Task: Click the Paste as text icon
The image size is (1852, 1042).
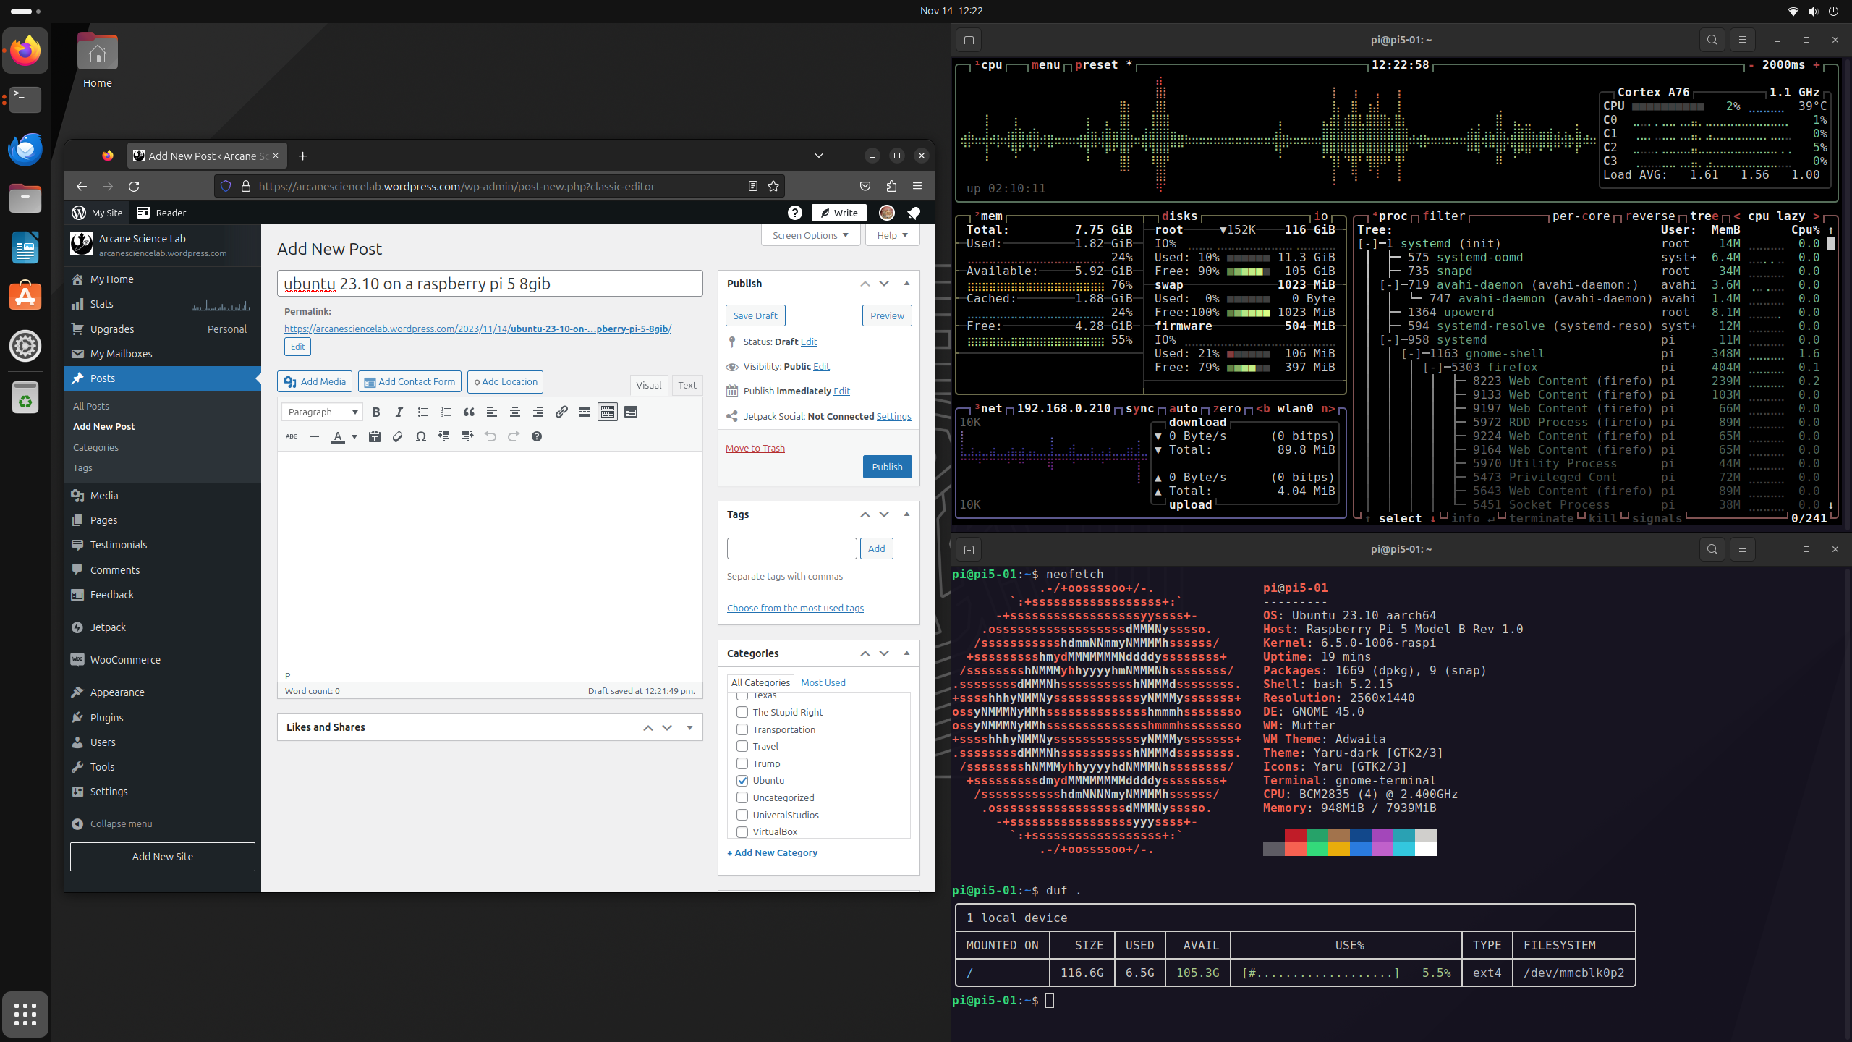Action: coord(375,436)
